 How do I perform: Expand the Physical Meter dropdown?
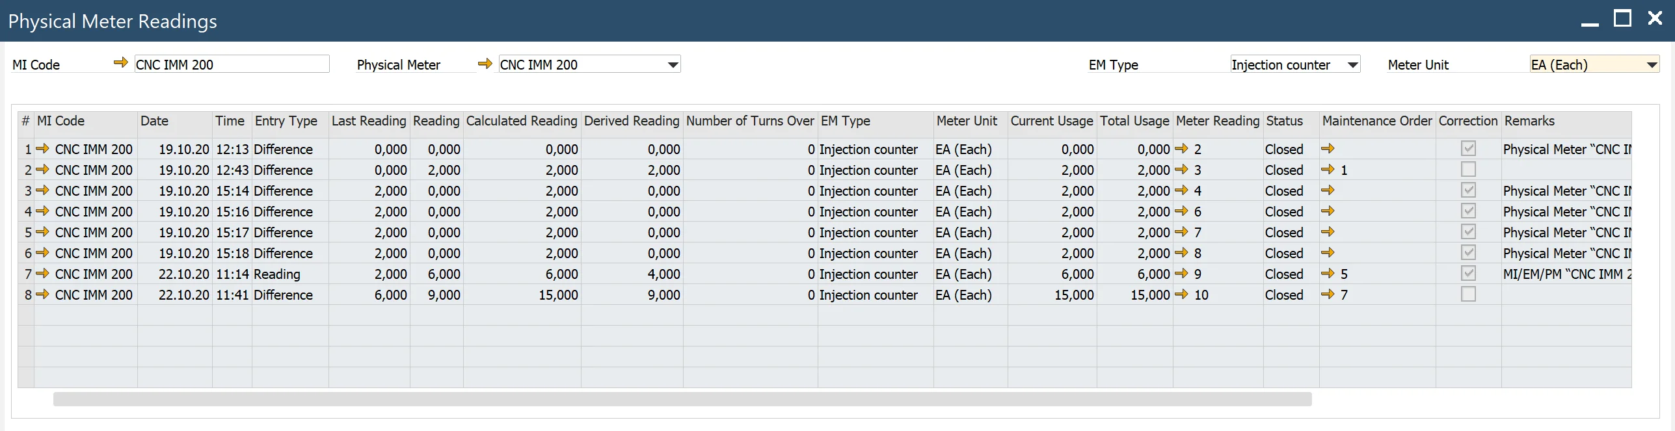pyautogui.click(x=673, y=64)
